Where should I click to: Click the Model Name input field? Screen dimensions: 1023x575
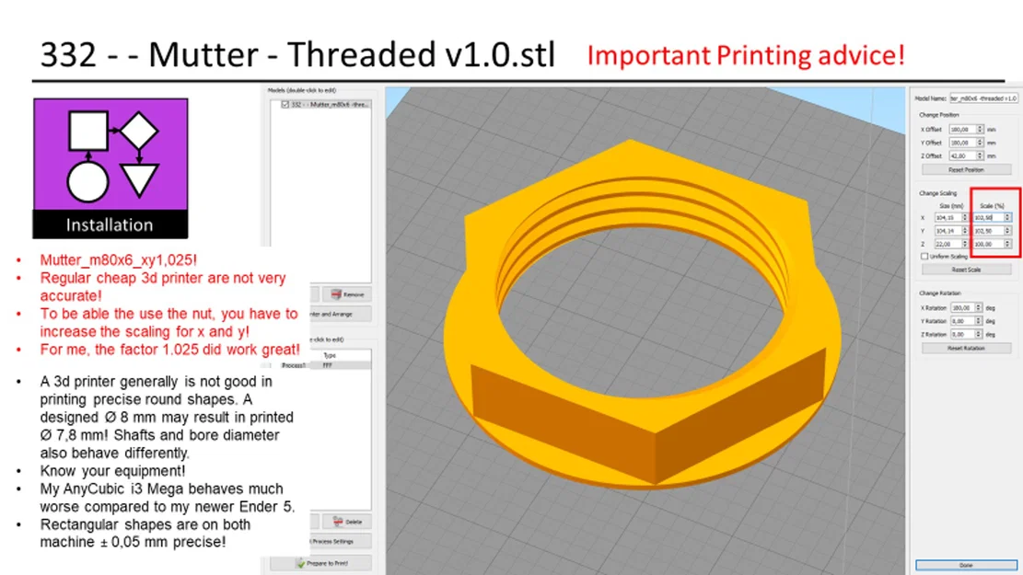983,98
